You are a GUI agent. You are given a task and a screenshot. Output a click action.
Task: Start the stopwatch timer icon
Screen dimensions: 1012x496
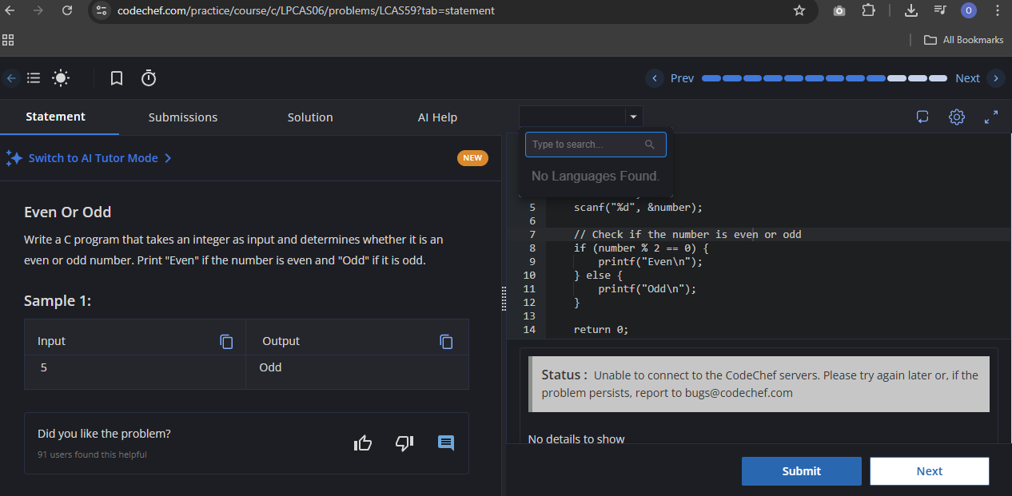[149, 77]
